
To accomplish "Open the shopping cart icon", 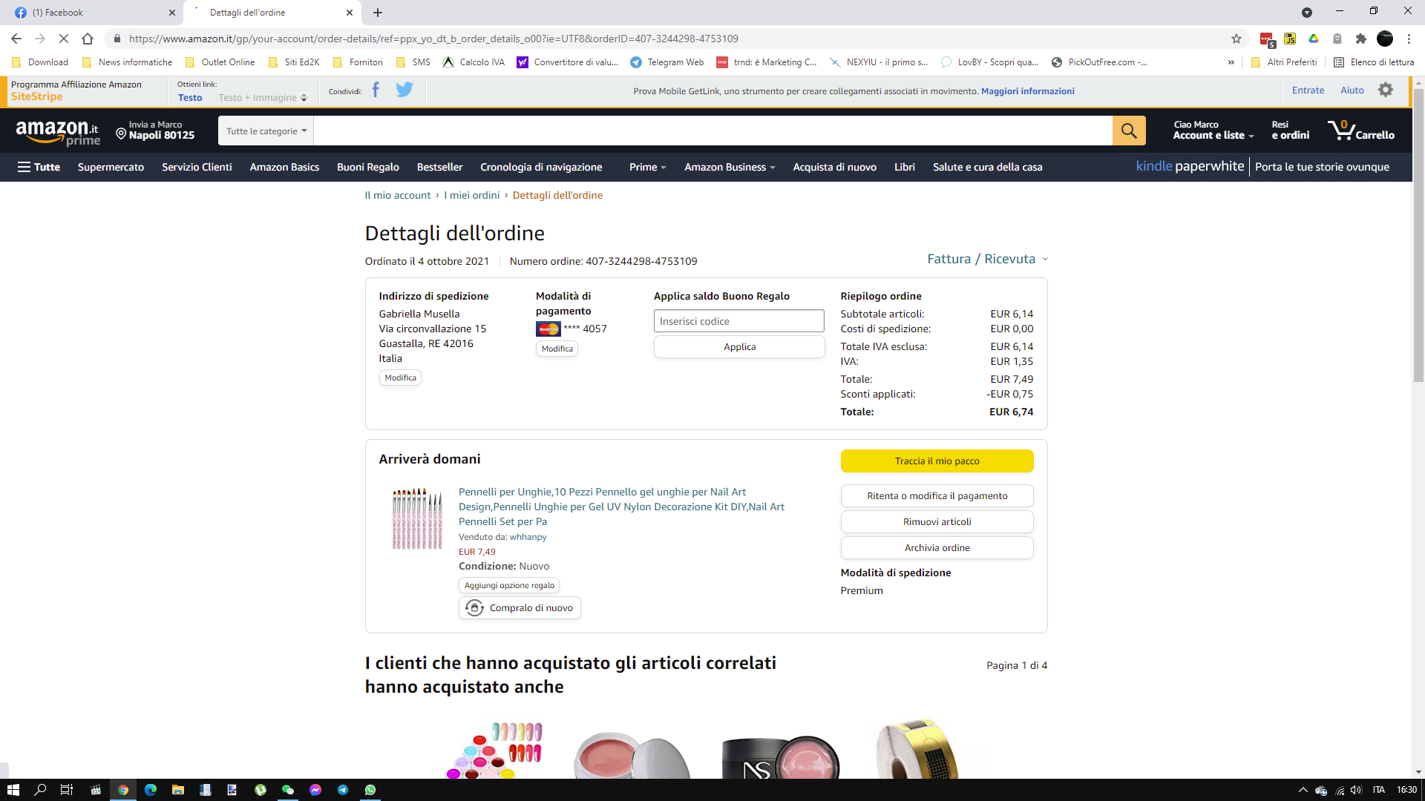I will (1360, 131).
